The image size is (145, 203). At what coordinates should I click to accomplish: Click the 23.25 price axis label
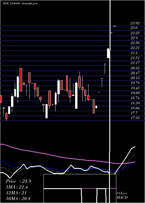[x=135, y=33]
